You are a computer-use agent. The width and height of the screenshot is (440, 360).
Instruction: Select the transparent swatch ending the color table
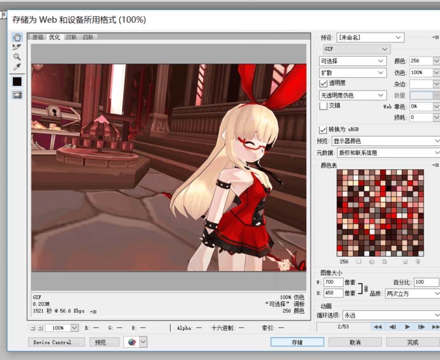[x=421, y=253]
